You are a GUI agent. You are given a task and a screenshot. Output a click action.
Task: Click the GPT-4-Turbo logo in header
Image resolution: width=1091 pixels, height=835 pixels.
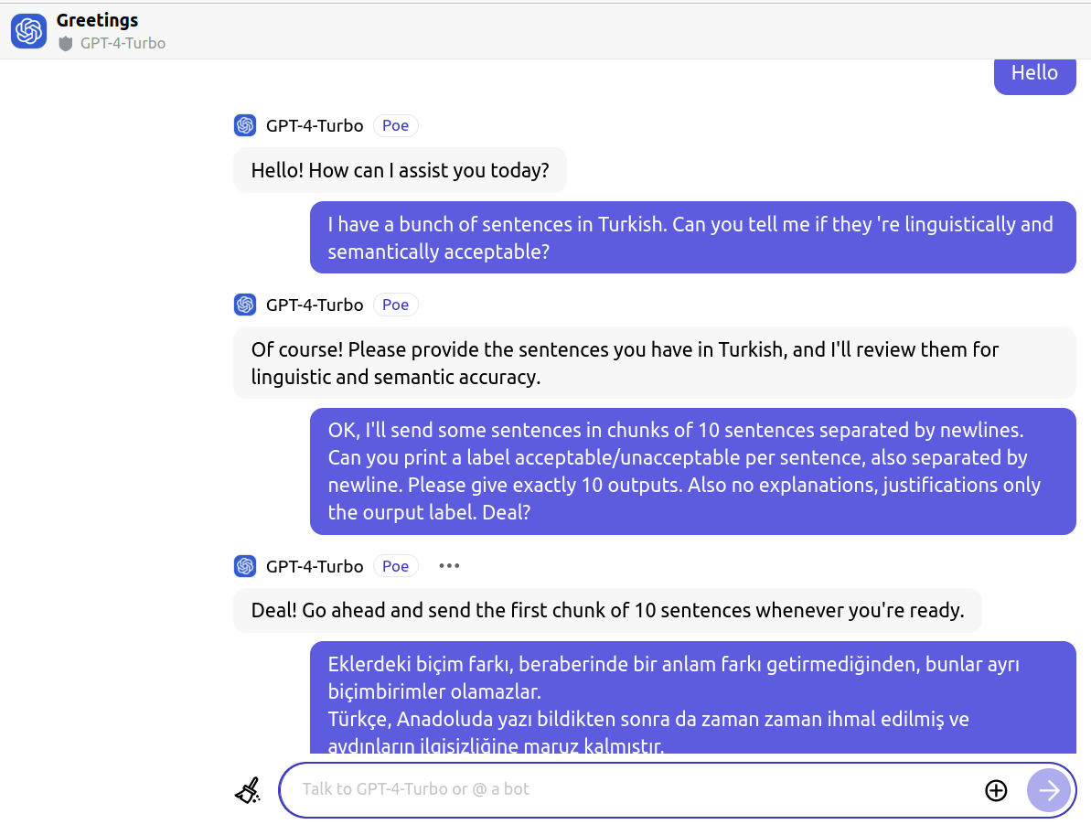tap(28, 31)
